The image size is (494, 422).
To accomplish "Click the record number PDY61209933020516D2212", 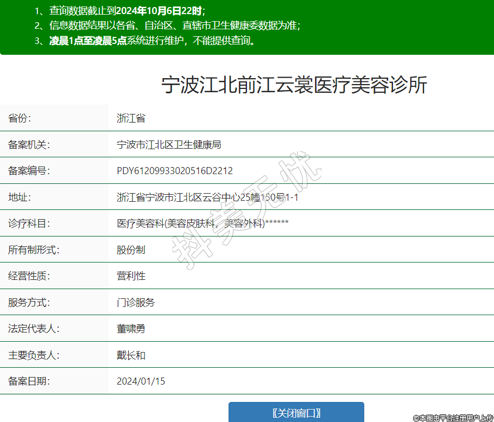I will (175, 171).
